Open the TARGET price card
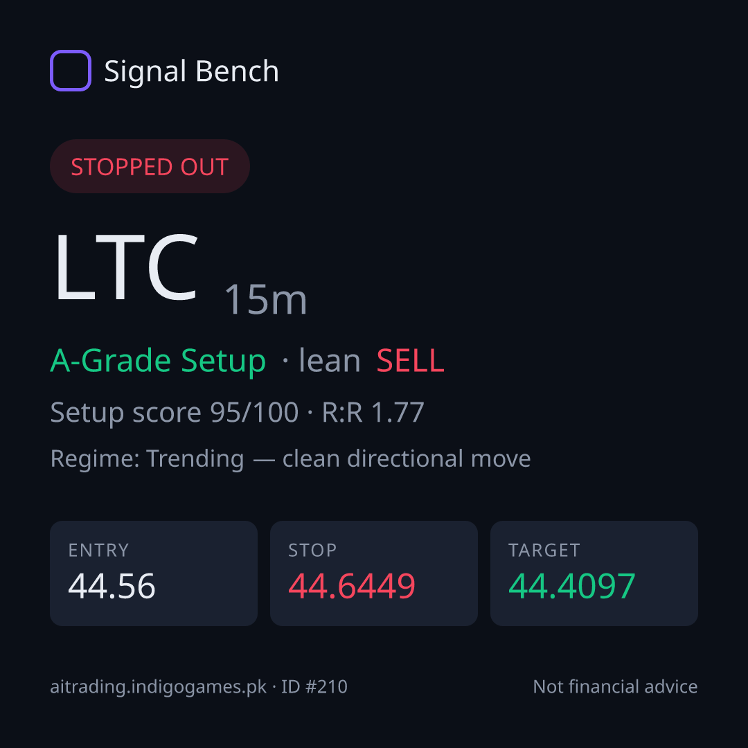The image size is (748, 748). coord(594,573)
